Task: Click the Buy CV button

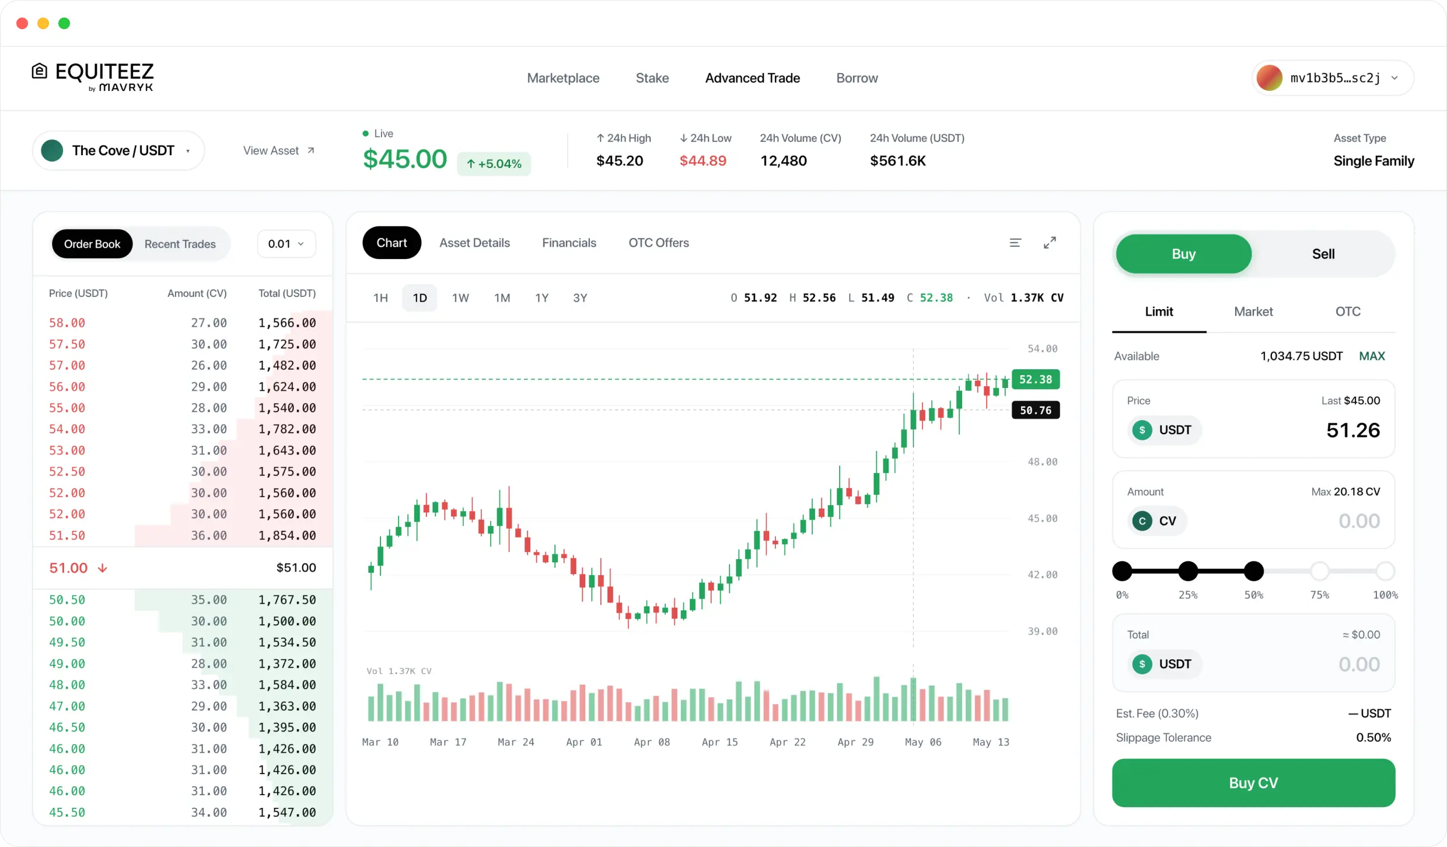Action: 1253,783
